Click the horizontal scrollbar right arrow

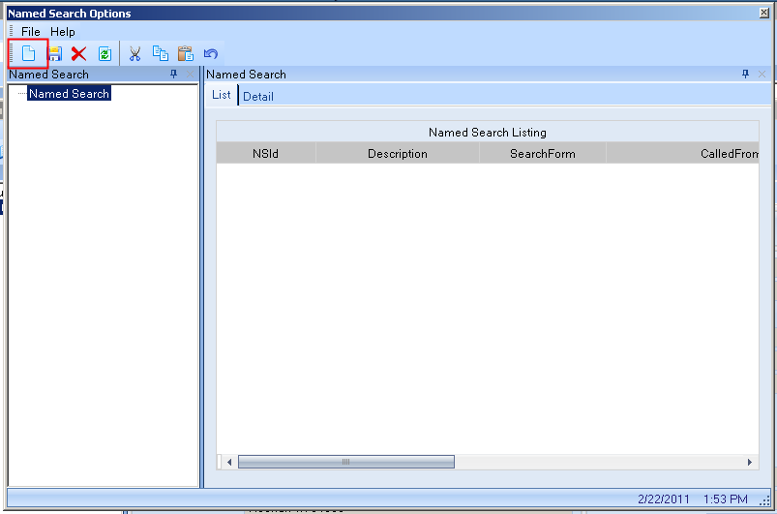tap(750, 462)
